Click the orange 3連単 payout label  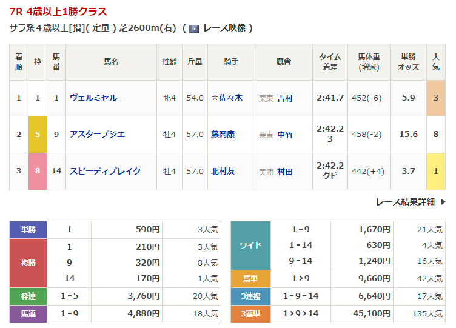250,313
